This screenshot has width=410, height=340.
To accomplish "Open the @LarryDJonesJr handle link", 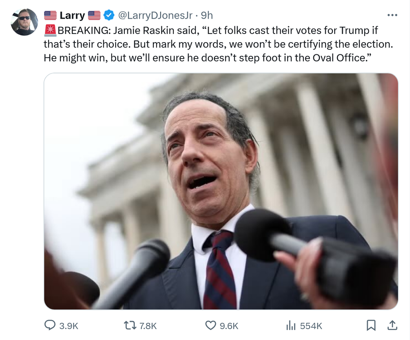I will pyautogui.click(x=155, y=15).
